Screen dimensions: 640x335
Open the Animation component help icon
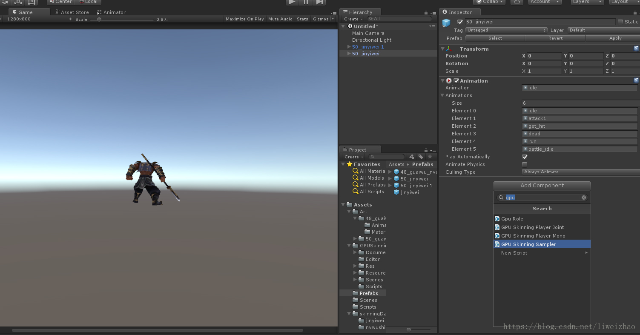click(636, 80)
